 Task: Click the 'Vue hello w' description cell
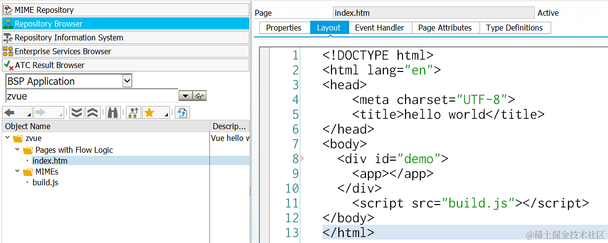(x=230, y=138)
